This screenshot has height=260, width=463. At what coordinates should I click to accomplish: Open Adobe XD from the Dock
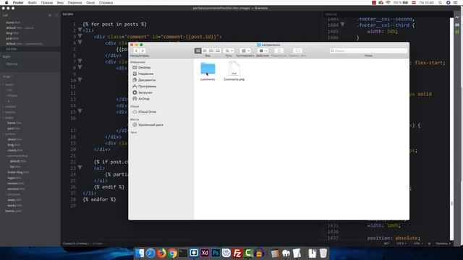(x=205, y=253)
